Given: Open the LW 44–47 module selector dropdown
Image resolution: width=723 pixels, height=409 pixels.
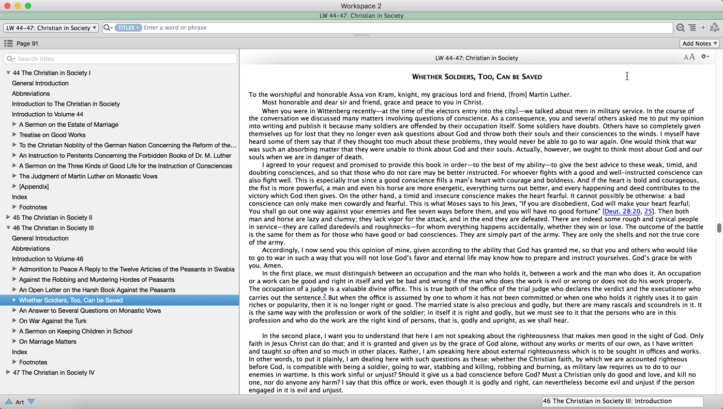Looking at the screenshot, I should (x=51, y=28).
